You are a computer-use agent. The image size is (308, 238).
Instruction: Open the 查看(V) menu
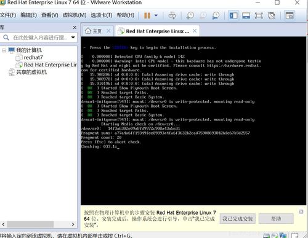(50, 15)
